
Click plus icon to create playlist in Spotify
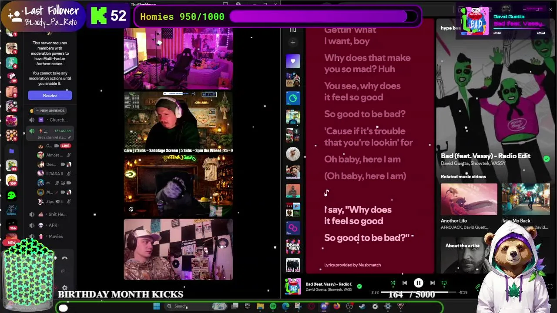pyautogui.click(x=293, y=42)
